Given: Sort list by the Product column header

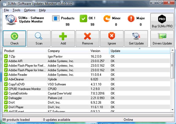Looking at the screenshot, I should (x=24, y=51).
